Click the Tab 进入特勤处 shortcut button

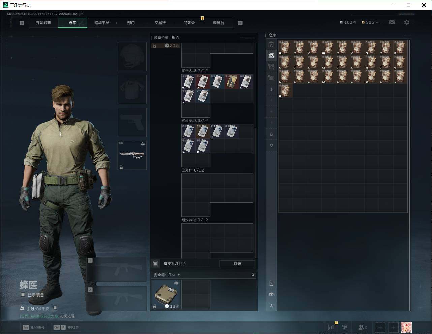[x=34, y=327]
